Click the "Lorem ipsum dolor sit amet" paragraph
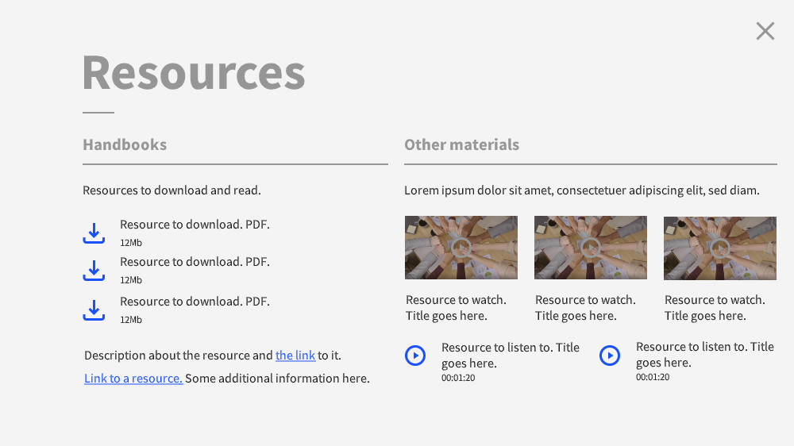The image size is (794, 446). (582, 190)
